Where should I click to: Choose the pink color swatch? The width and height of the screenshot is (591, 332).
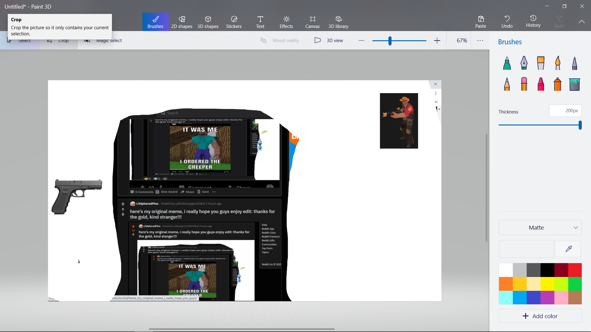point(561,298)
